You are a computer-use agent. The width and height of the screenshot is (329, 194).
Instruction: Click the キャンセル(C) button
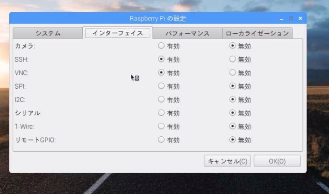(227, 161)
